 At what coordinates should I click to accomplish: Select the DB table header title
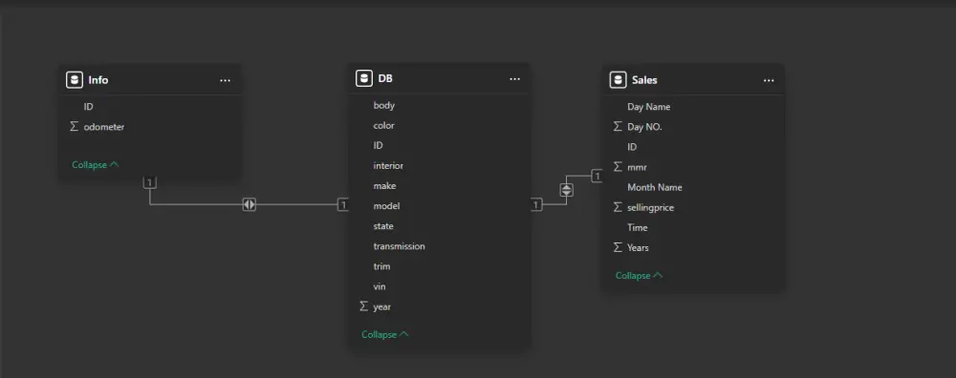coord(385,79)
